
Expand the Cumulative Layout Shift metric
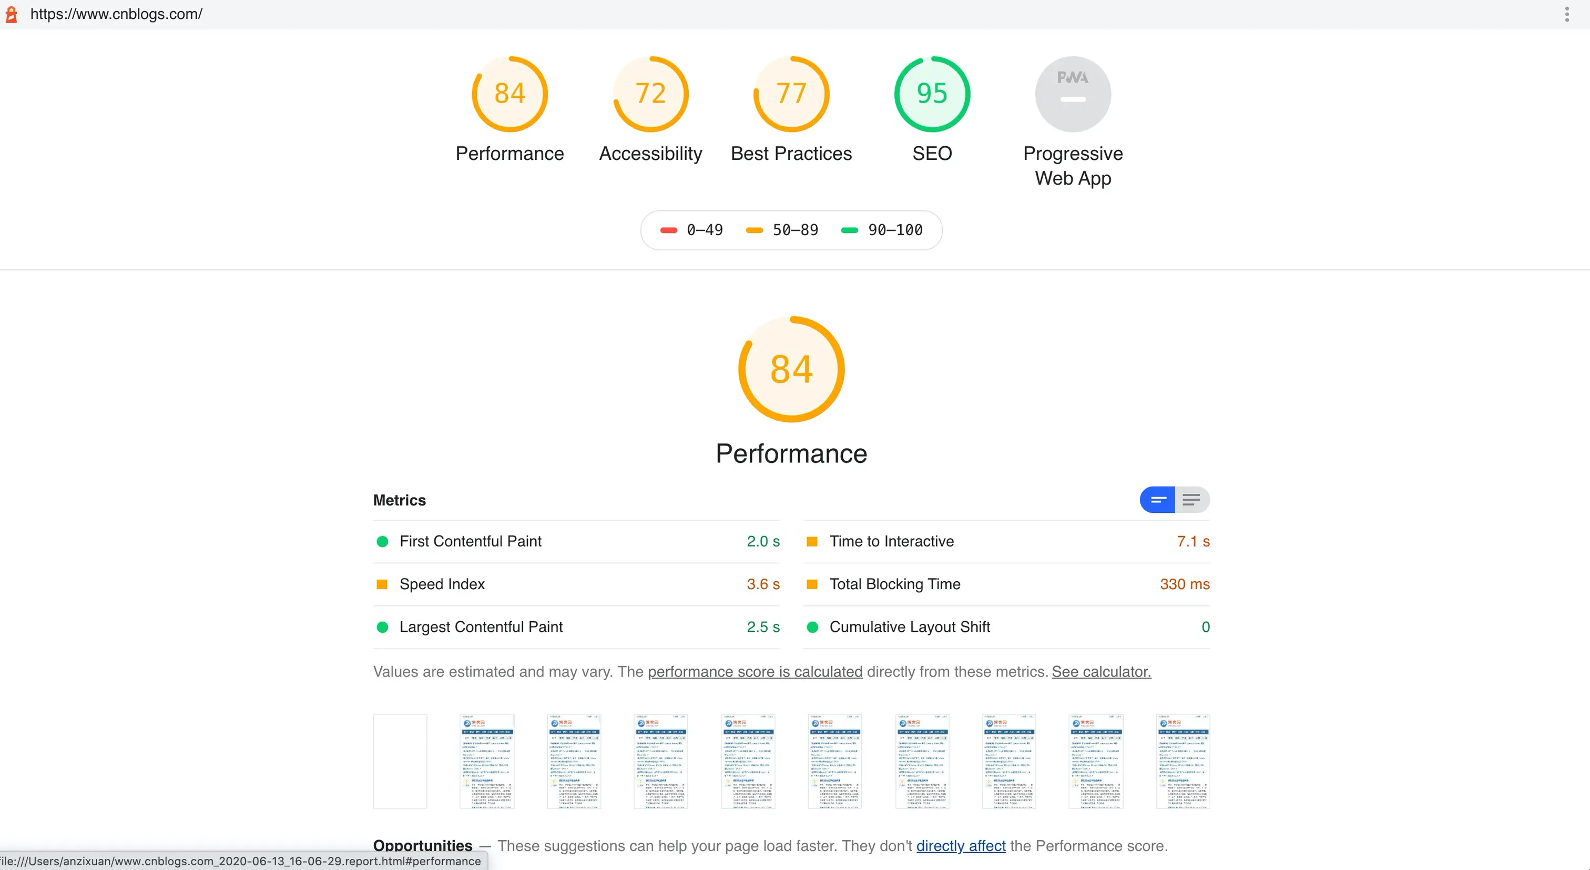909,626
